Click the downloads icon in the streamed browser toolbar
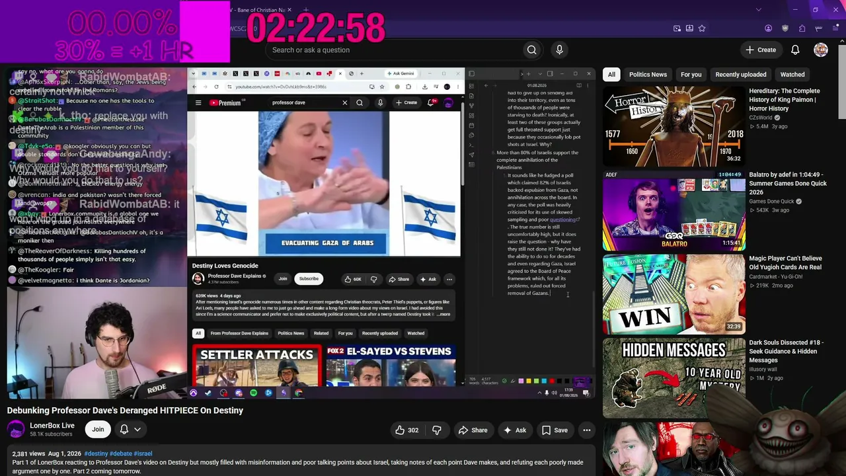Screen dimensions: 846x476 [424, 87]
